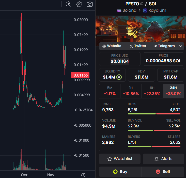This screenshot has height=178, width=186.
Task: Open the project Telegram link
Action: (x=164, y=46)
